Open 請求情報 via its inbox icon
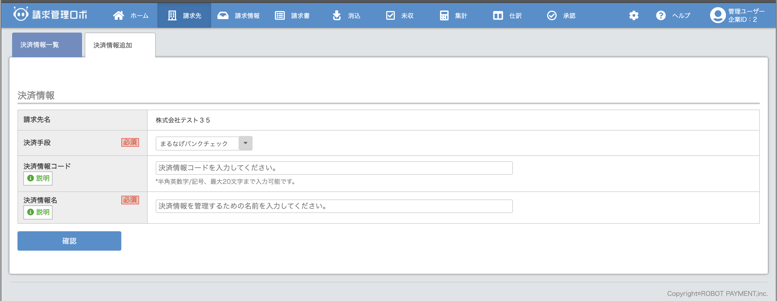This screenshot has width=777, height=301. click(x=223, y=15)
